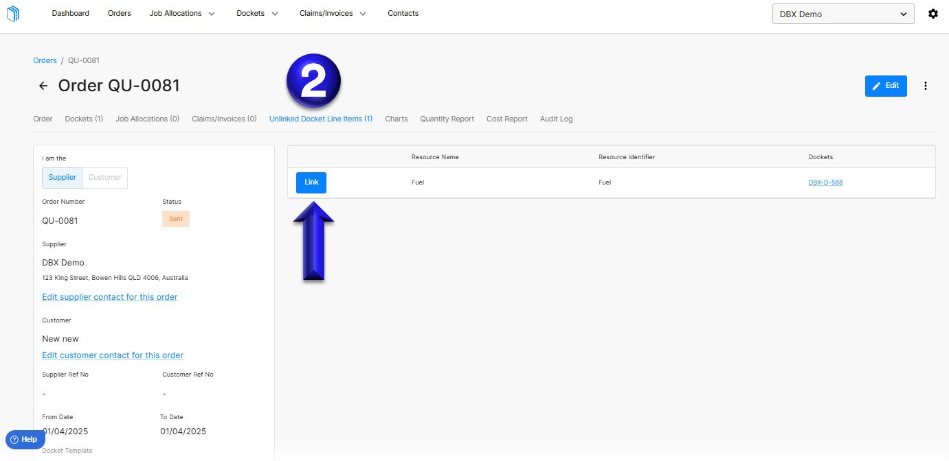
Task: Open docket DBX-D-588
Action: [x=825, y=182]
